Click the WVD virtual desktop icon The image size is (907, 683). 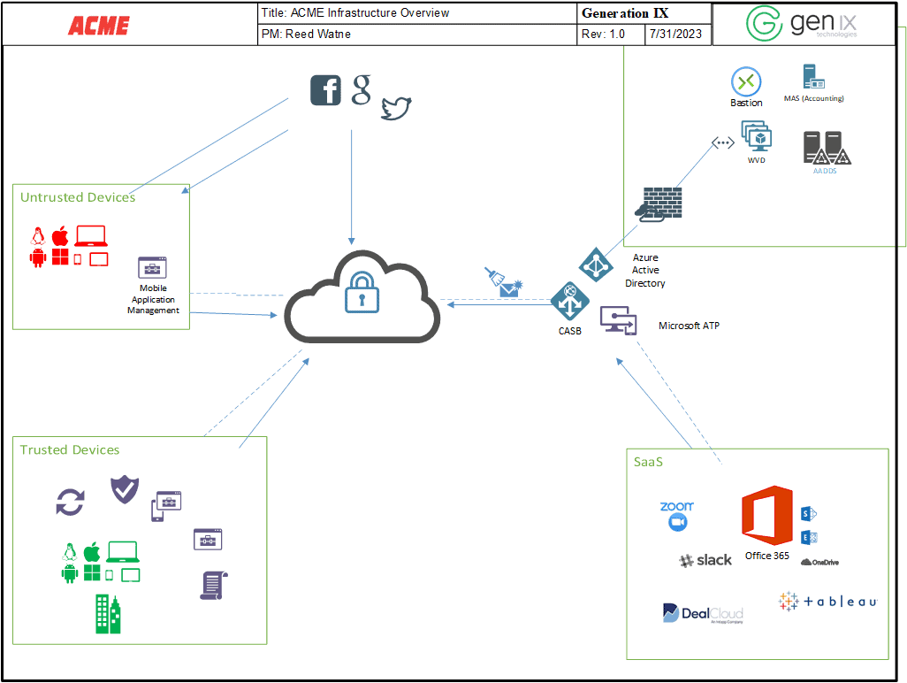[757, 136]
